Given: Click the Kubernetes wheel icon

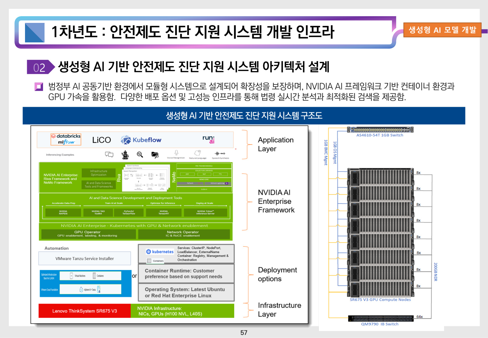Looking at the screenshot, I should (x=149, y=251).
